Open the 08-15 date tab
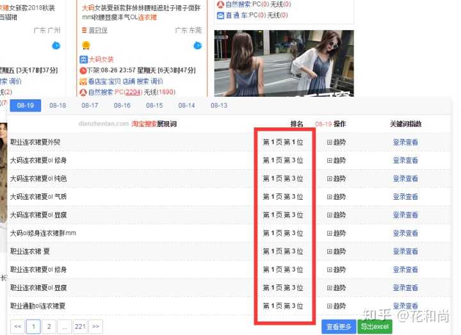 [154, 106]
